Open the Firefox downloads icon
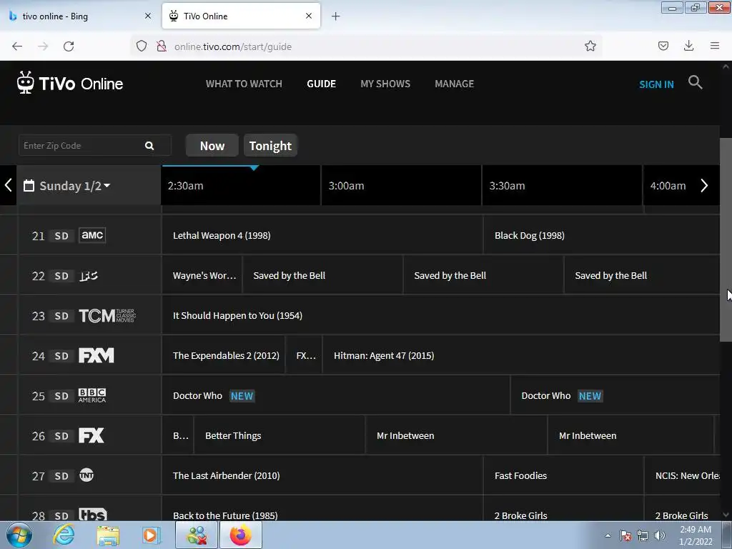Image resolution: width=732 pixels, height=549 pixels. tap(688, 46)
